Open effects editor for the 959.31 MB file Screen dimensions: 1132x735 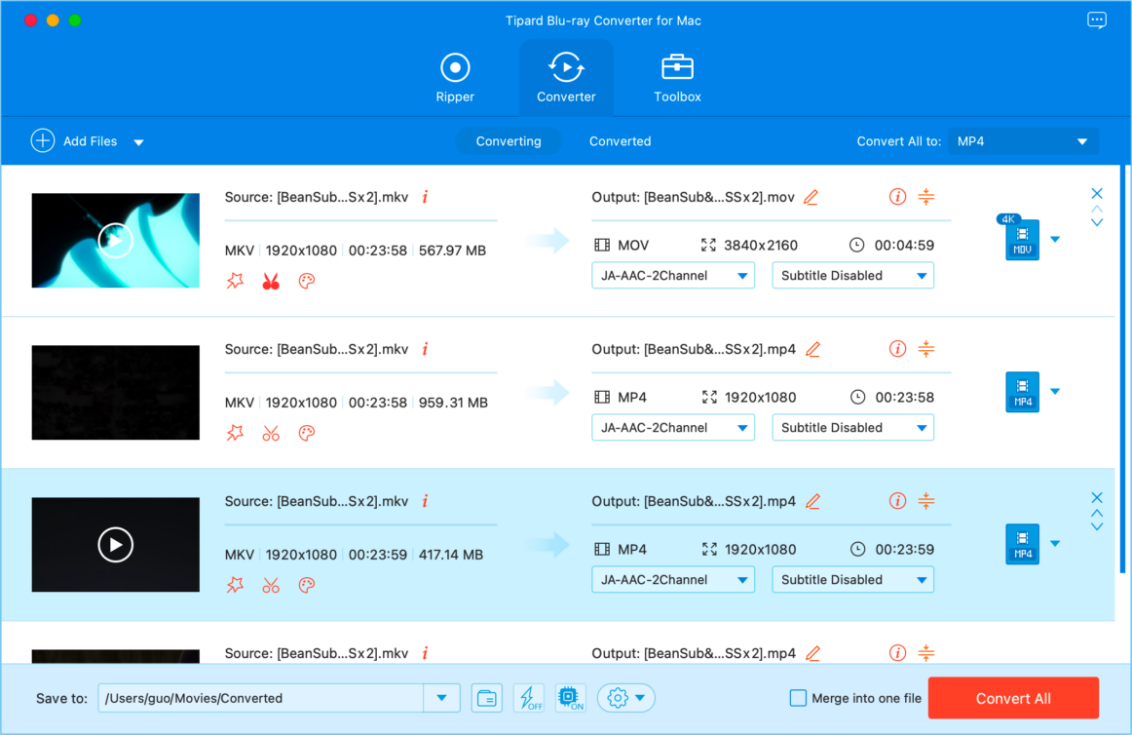pyautogui.click(x=236, y=433)
